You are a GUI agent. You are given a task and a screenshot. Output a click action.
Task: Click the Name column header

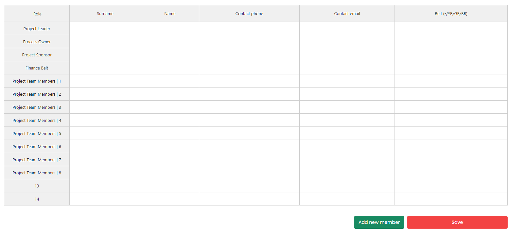point(170,14)
